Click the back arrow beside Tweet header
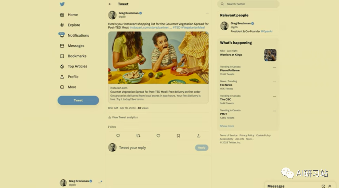The image size is (339, 188). pyautogui.click(x=110, y=4)
